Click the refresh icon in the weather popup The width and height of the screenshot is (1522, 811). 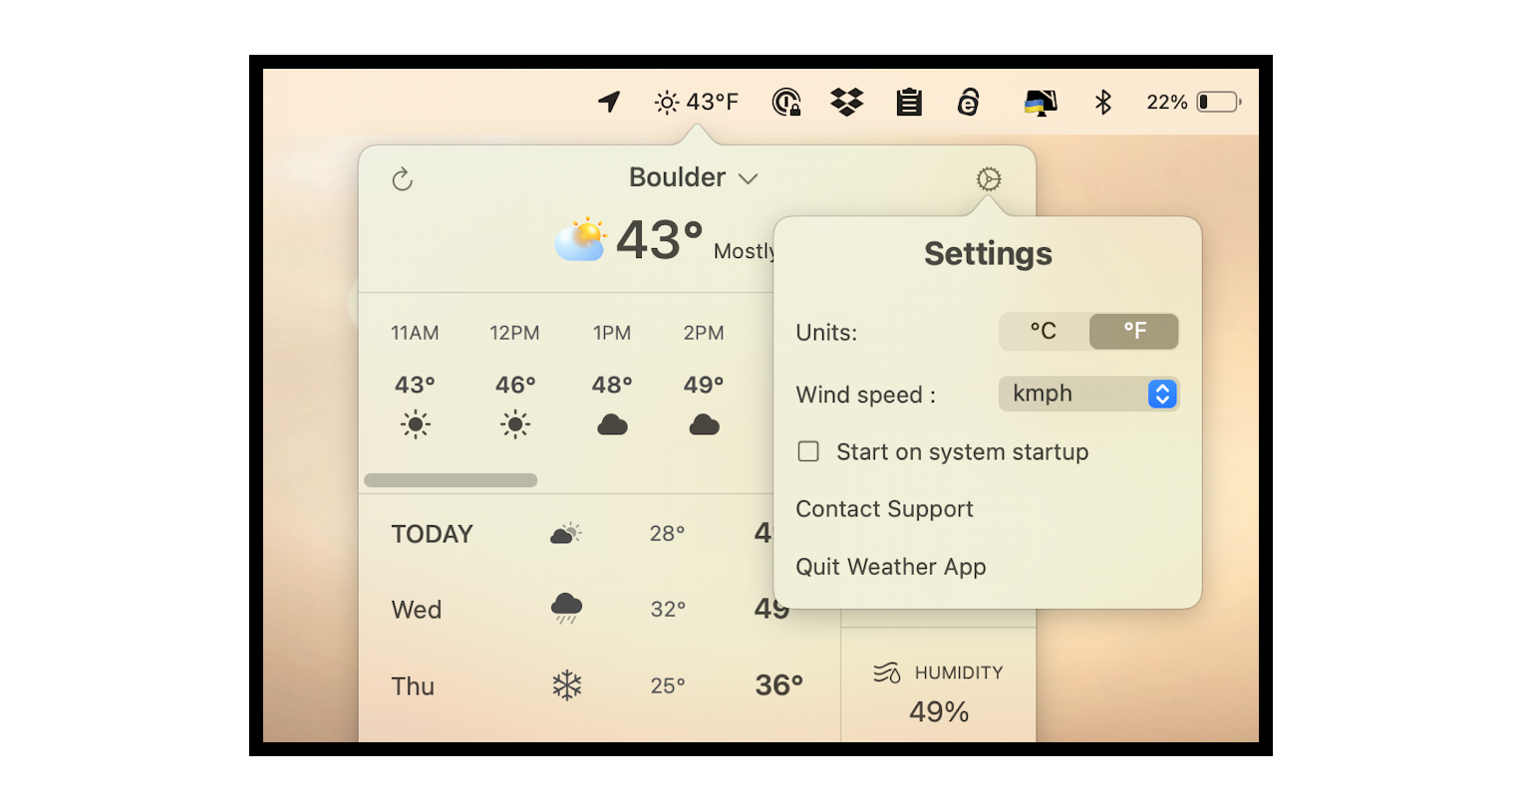[402, 179]
